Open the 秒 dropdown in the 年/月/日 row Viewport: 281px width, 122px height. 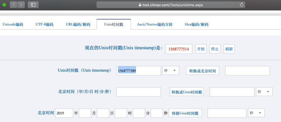(x=264, y=92)
